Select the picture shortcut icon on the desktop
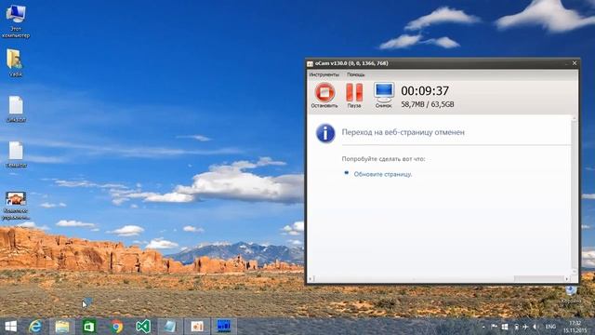This screenshot has width=595, height=335. (16, 206)
